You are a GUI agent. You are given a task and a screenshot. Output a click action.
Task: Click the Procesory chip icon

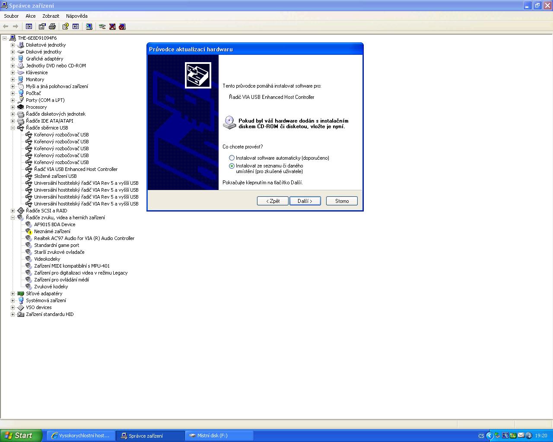pos(21,107)
